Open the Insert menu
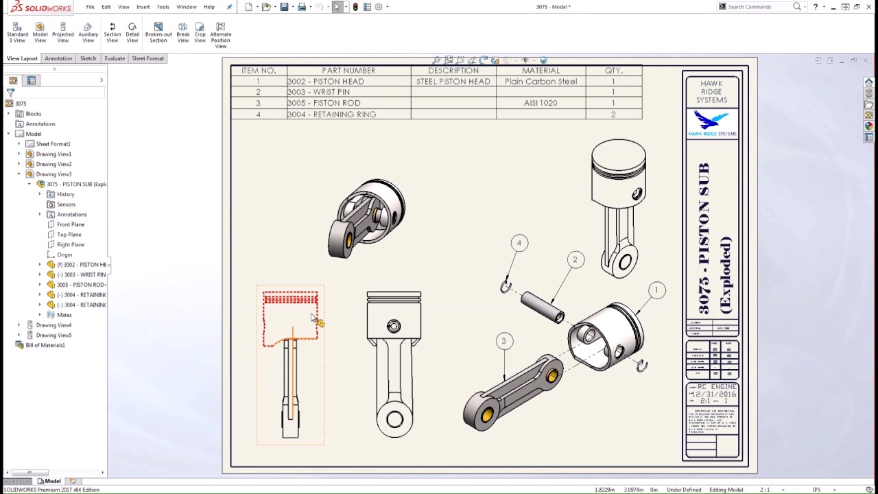The width and height of the screenshot is (878, 494). 142,6
